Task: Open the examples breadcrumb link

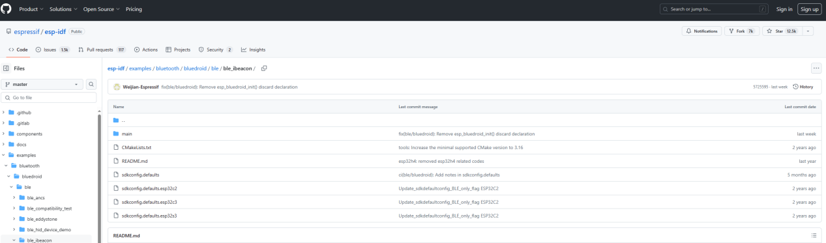Action: [140, 68]
